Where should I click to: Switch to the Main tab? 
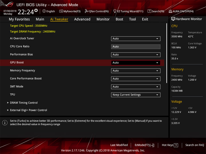coord(40,19)
